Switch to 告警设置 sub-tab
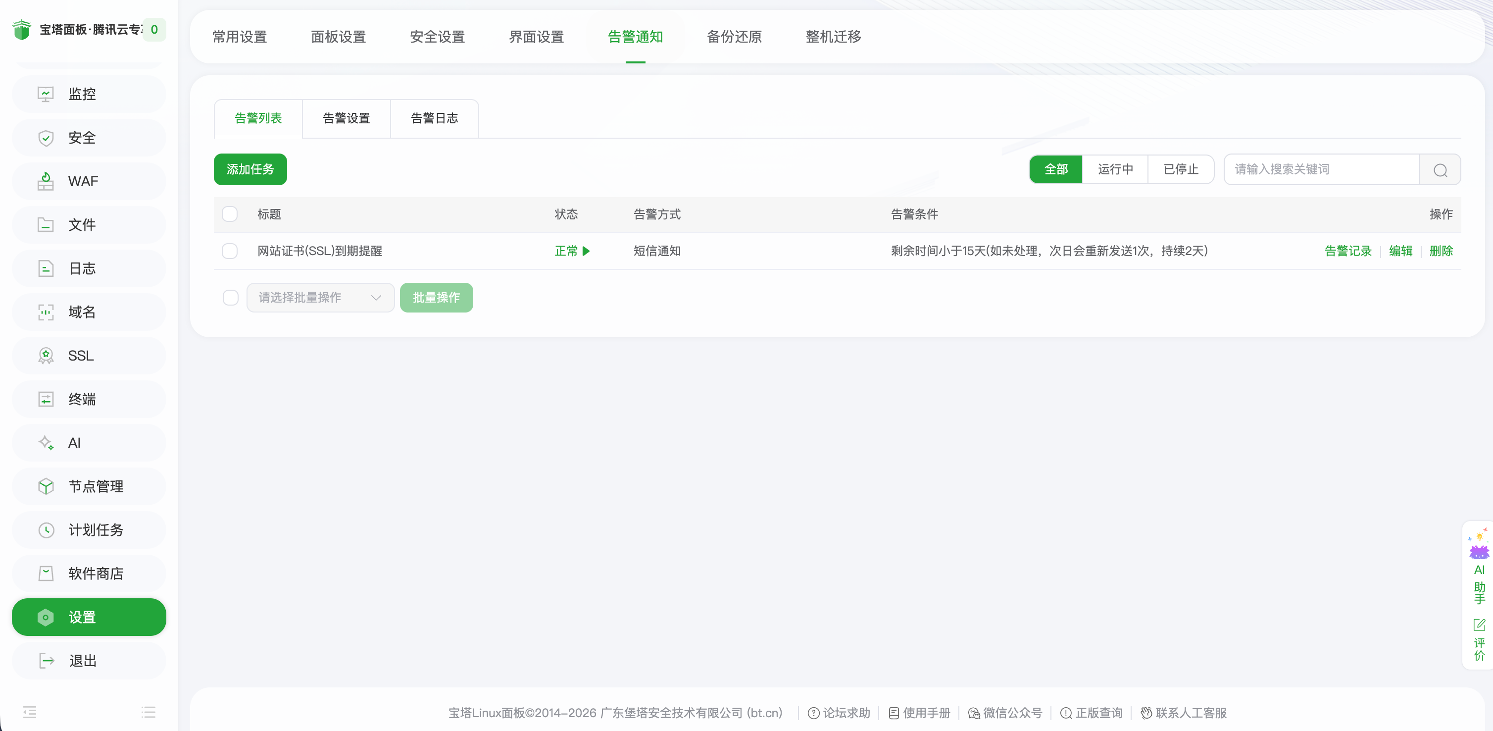Screen dimensions: 1493x731 tap(346, 118)
